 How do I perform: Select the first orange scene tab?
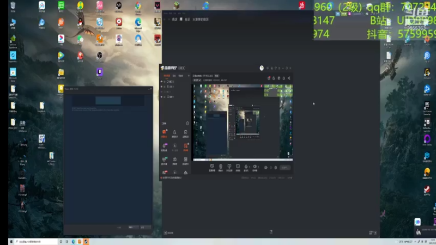pyautogui.click(x=167, y=76)
